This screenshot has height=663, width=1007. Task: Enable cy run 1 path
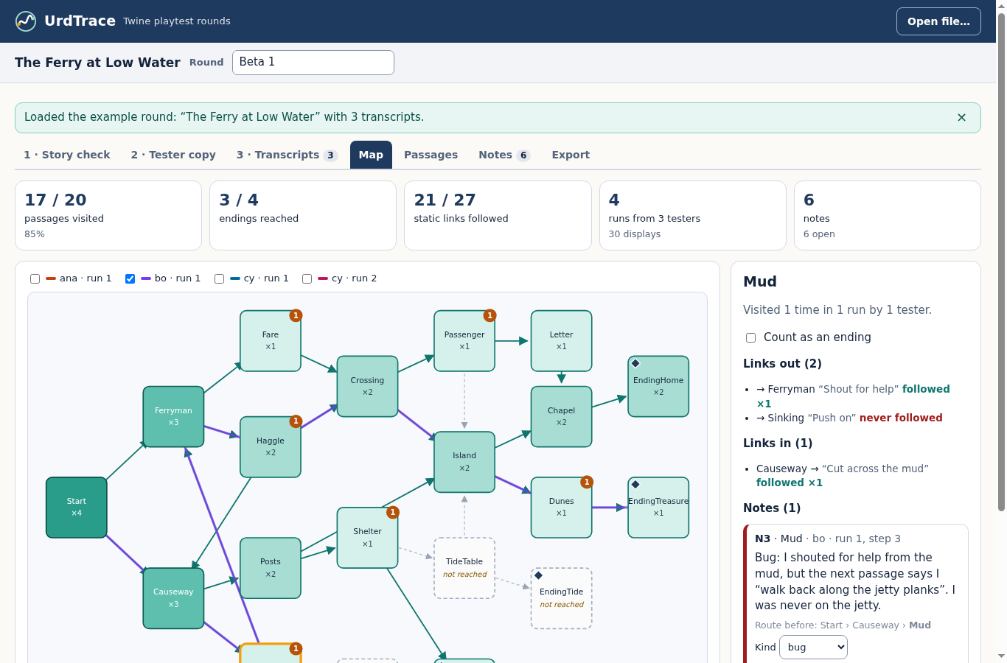[x=219, y=278]
